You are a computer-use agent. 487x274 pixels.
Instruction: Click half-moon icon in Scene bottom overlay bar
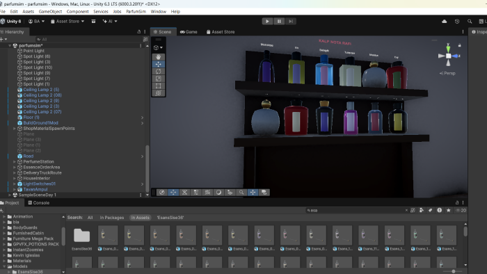tap(218, 193)
